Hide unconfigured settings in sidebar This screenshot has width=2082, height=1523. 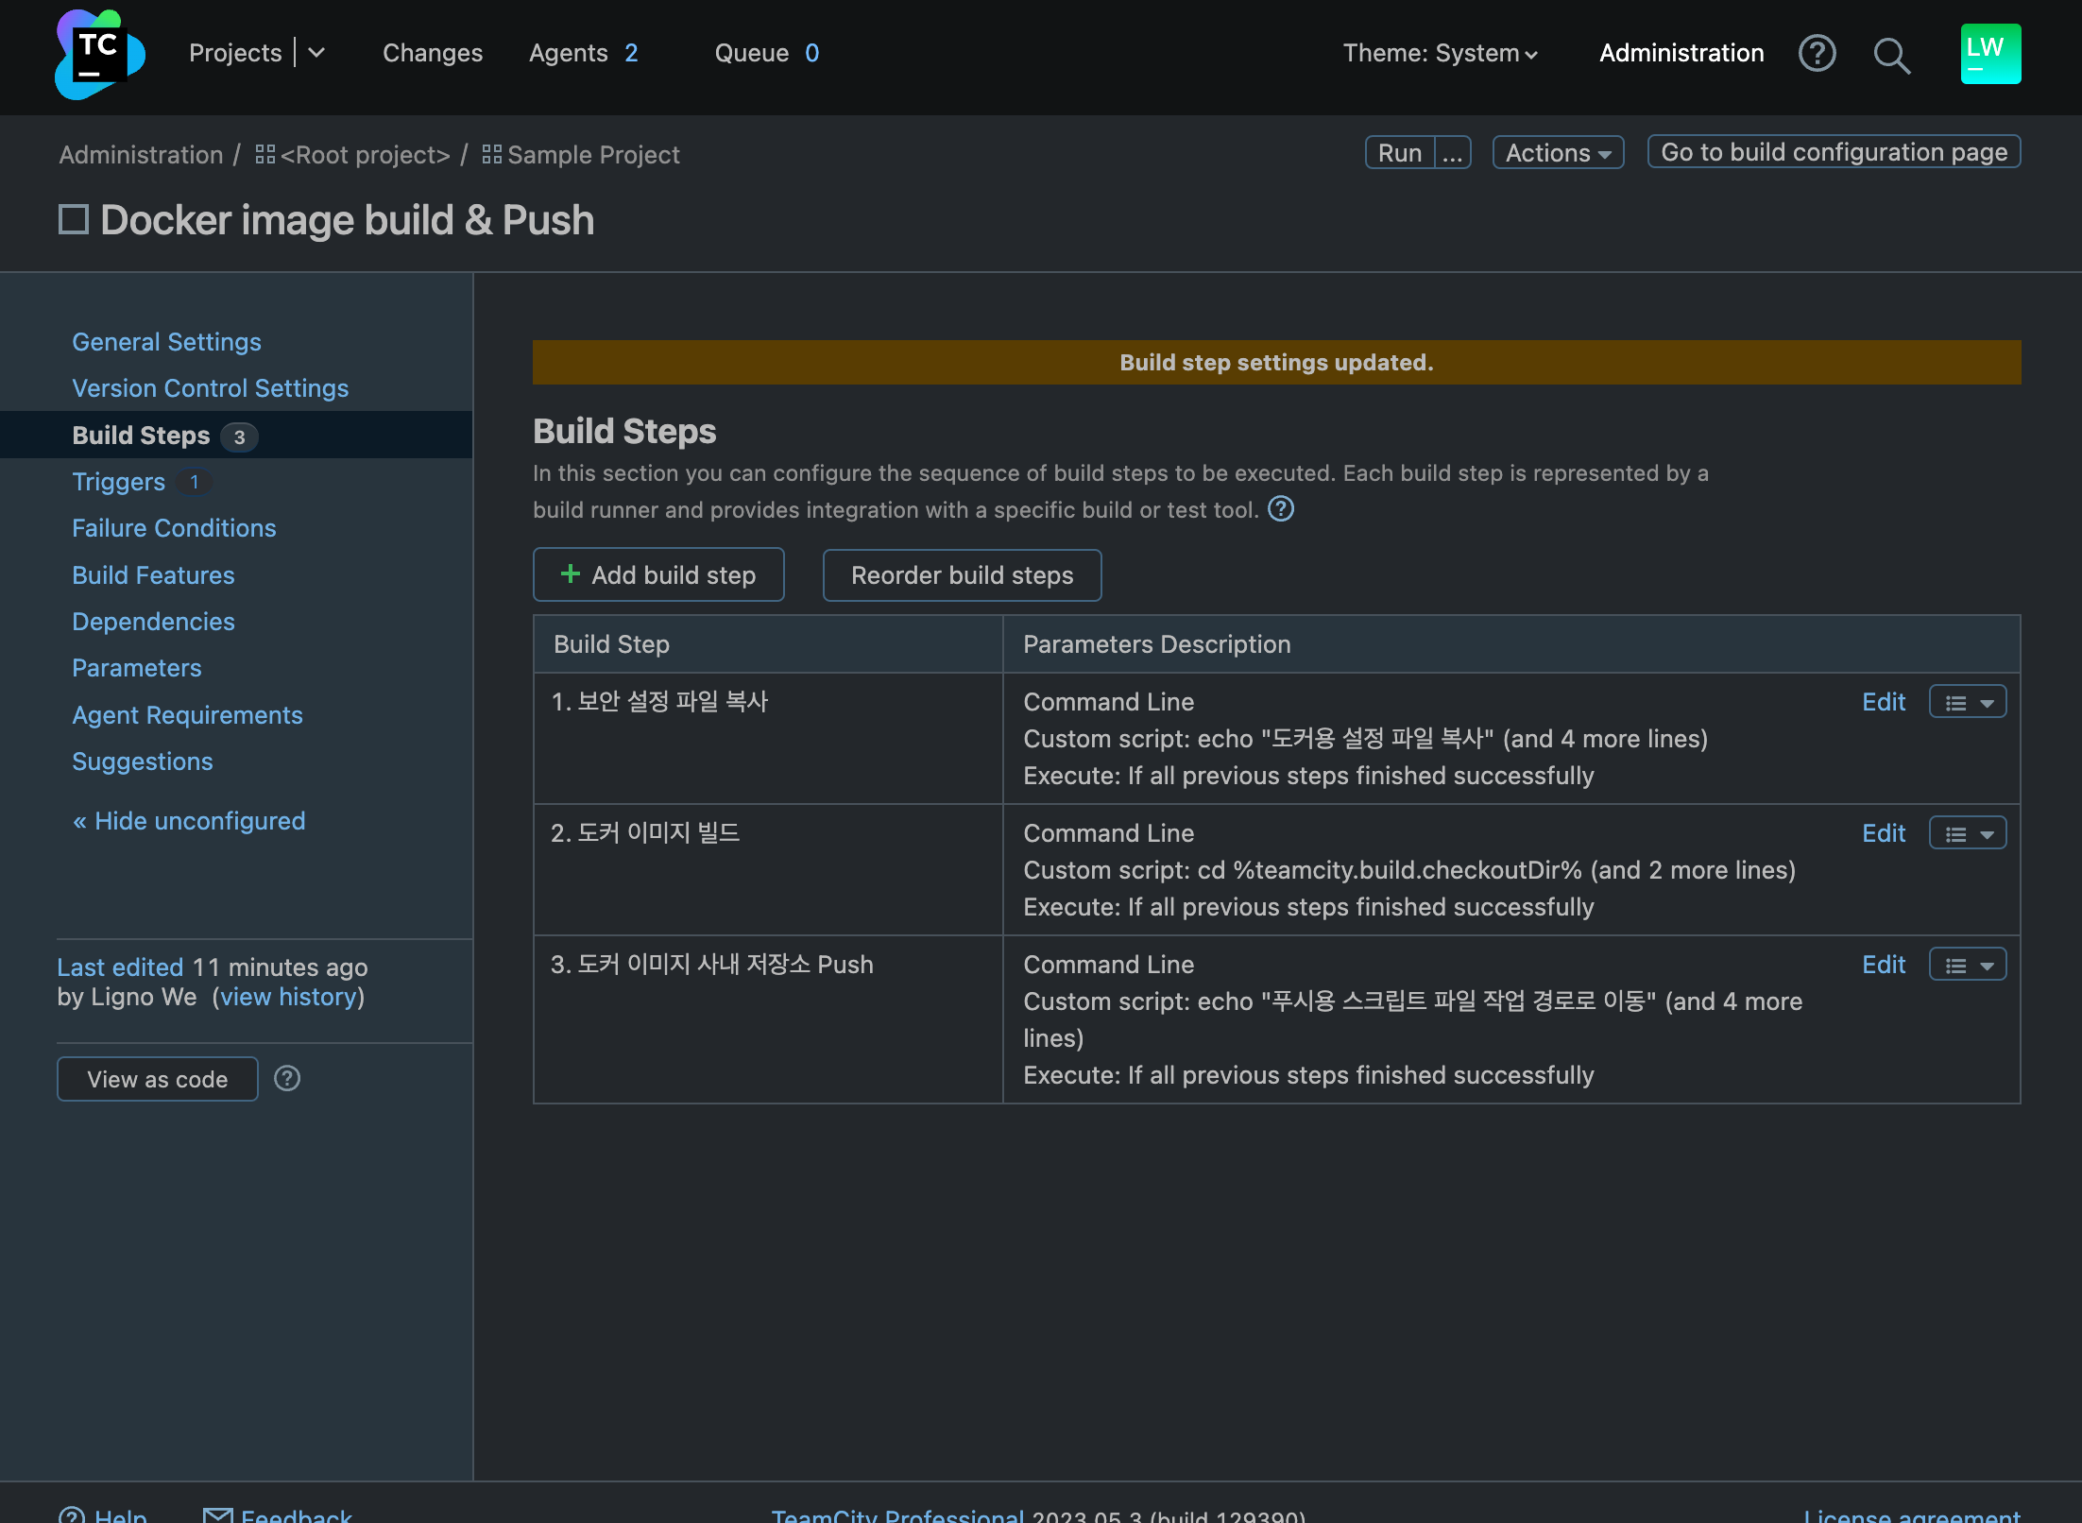coord(189,821)
